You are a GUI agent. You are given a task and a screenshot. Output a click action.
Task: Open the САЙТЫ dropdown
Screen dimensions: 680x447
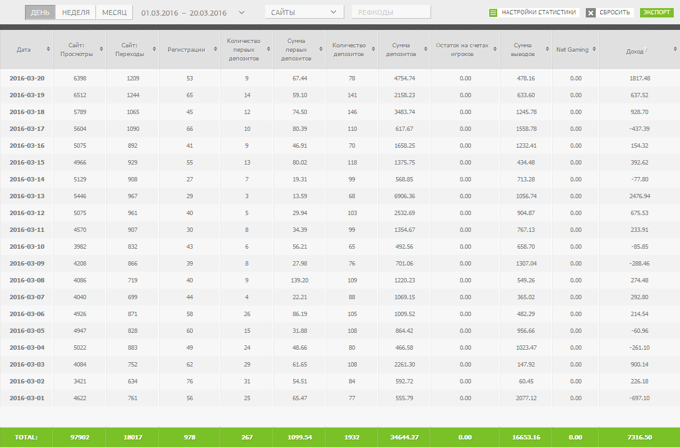304,12
